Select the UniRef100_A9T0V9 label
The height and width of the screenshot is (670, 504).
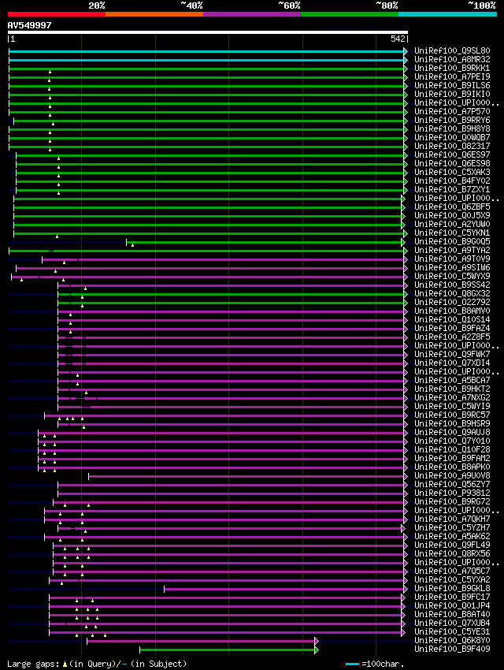pyautogui.click(x=452, y=259)
